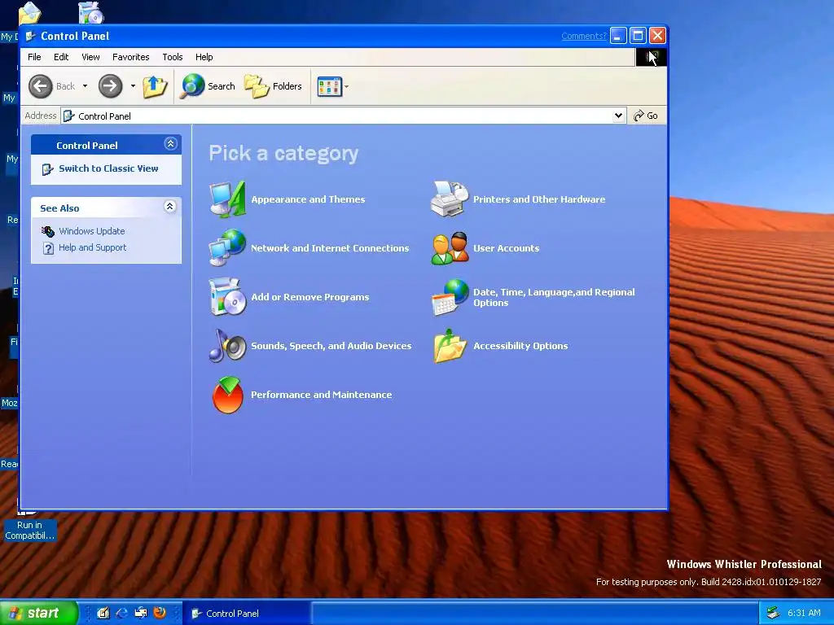The height and width of the screenshot is (625, 834).
Task: Click the Add or Remove Programs text link
Action: 310,297
